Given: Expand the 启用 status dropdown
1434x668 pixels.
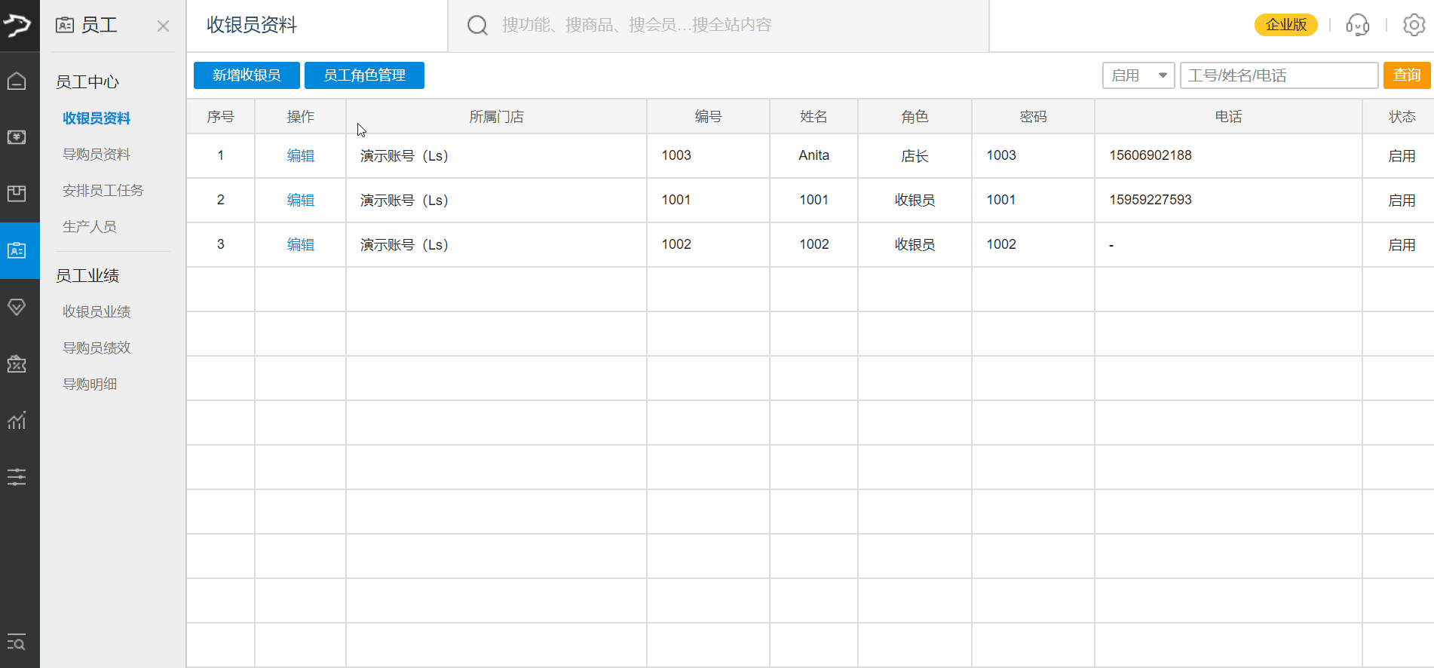Looking at the screenshot, I should [x=1138, y=75].
